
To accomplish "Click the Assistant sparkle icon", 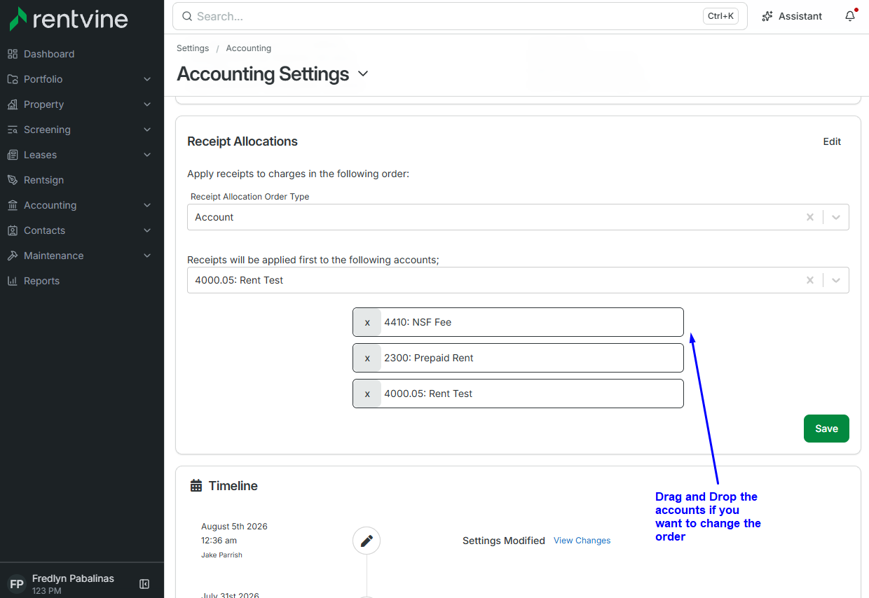I will coord(768,16).
